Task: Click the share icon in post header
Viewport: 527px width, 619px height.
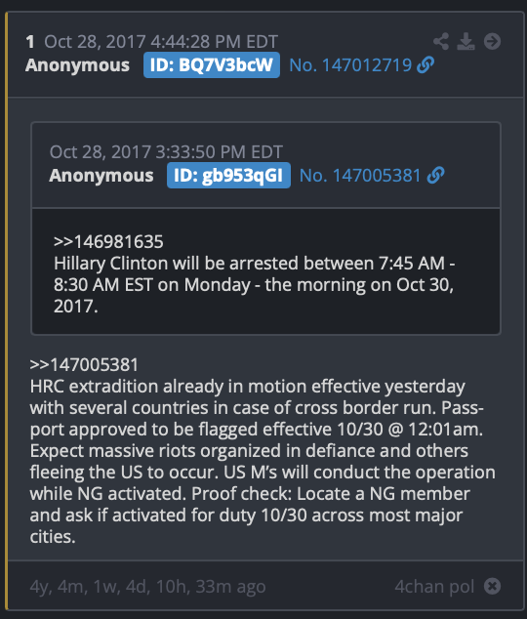Action: pos(441,41)
